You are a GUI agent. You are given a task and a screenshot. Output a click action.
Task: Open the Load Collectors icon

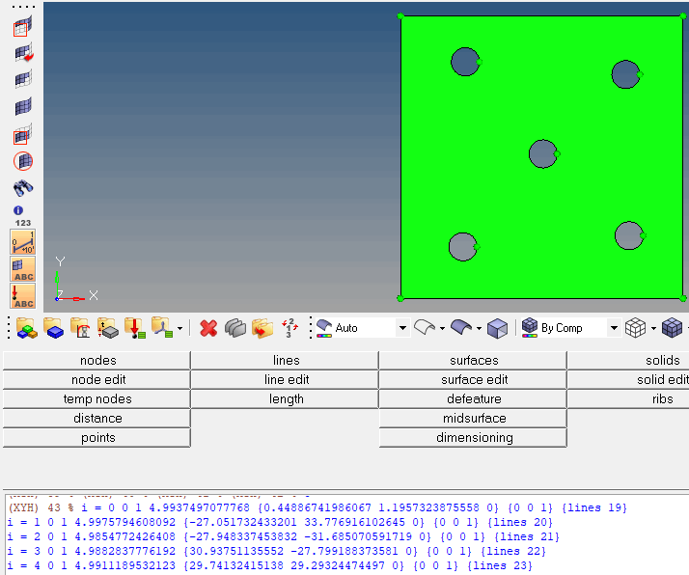coord(134,328)
